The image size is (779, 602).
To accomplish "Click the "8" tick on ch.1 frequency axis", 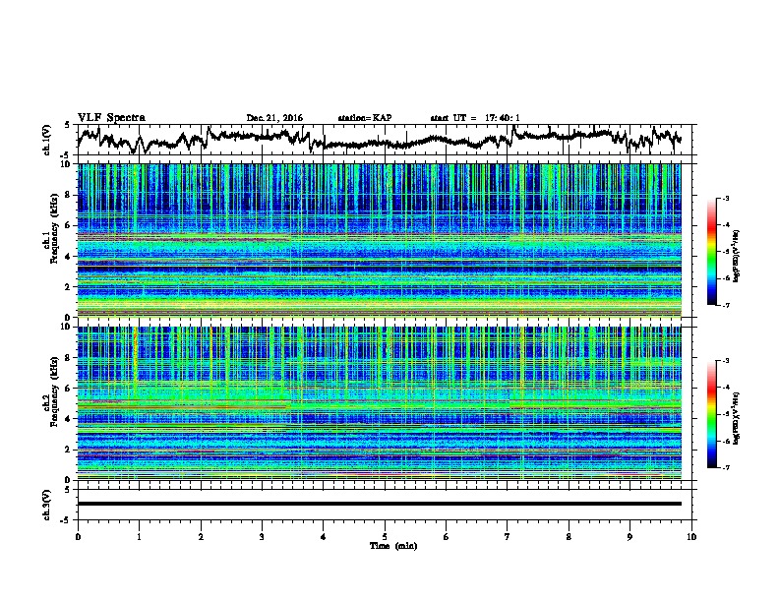I will click(x=70, y=195).
